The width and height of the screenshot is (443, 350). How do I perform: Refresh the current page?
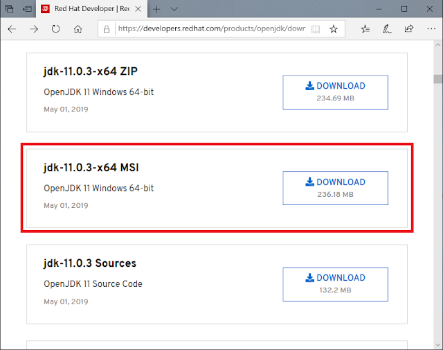[x=55, y=29]
